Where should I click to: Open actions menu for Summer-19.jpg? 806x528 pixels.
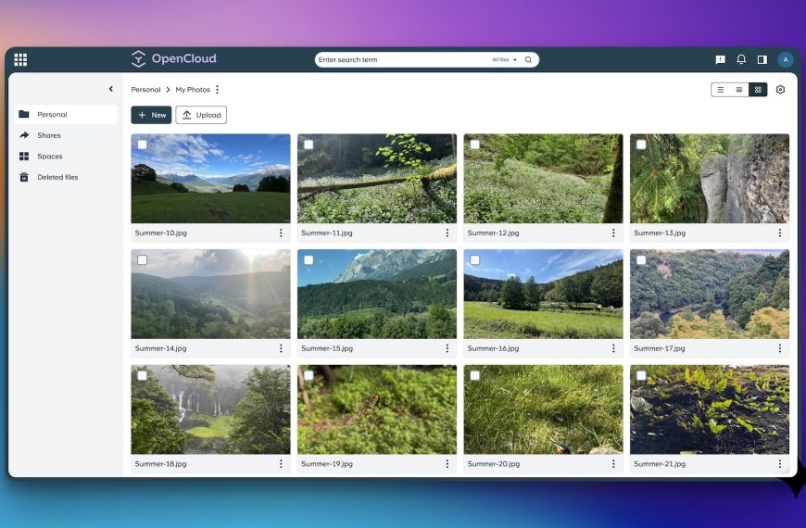[447, 464]
